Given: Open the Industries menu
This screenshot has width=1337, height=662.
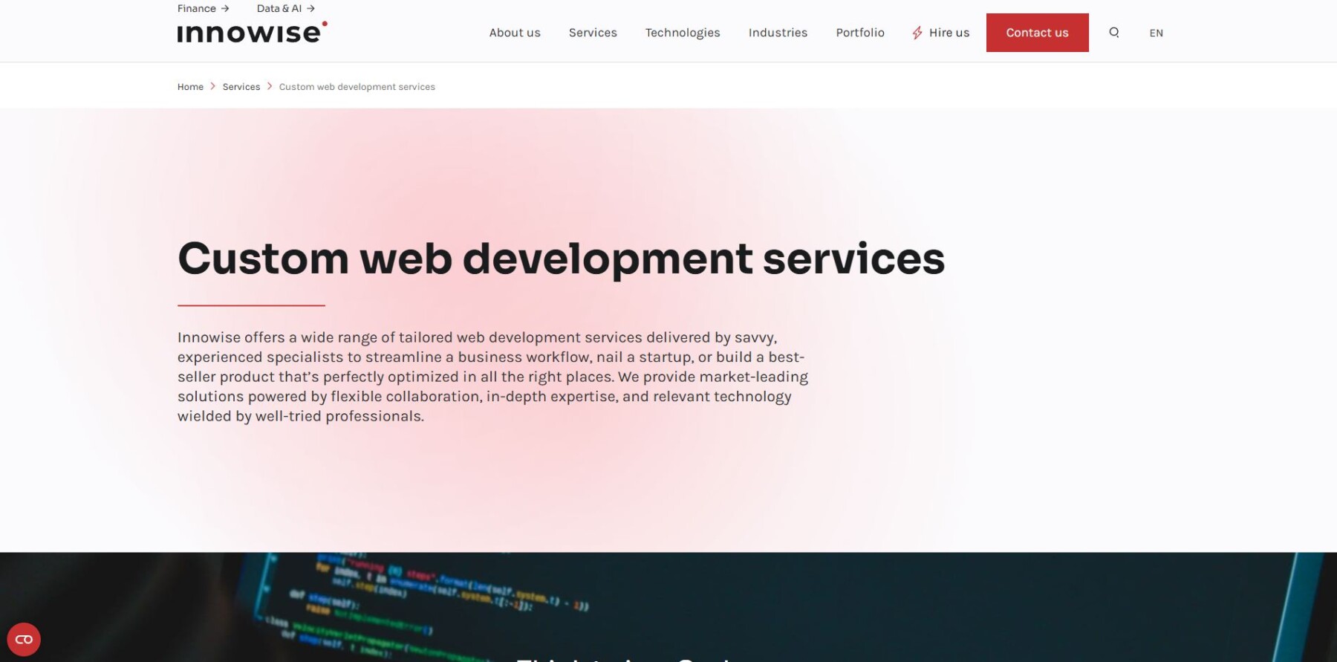Looking at the screenshot, I should point(778,33).
